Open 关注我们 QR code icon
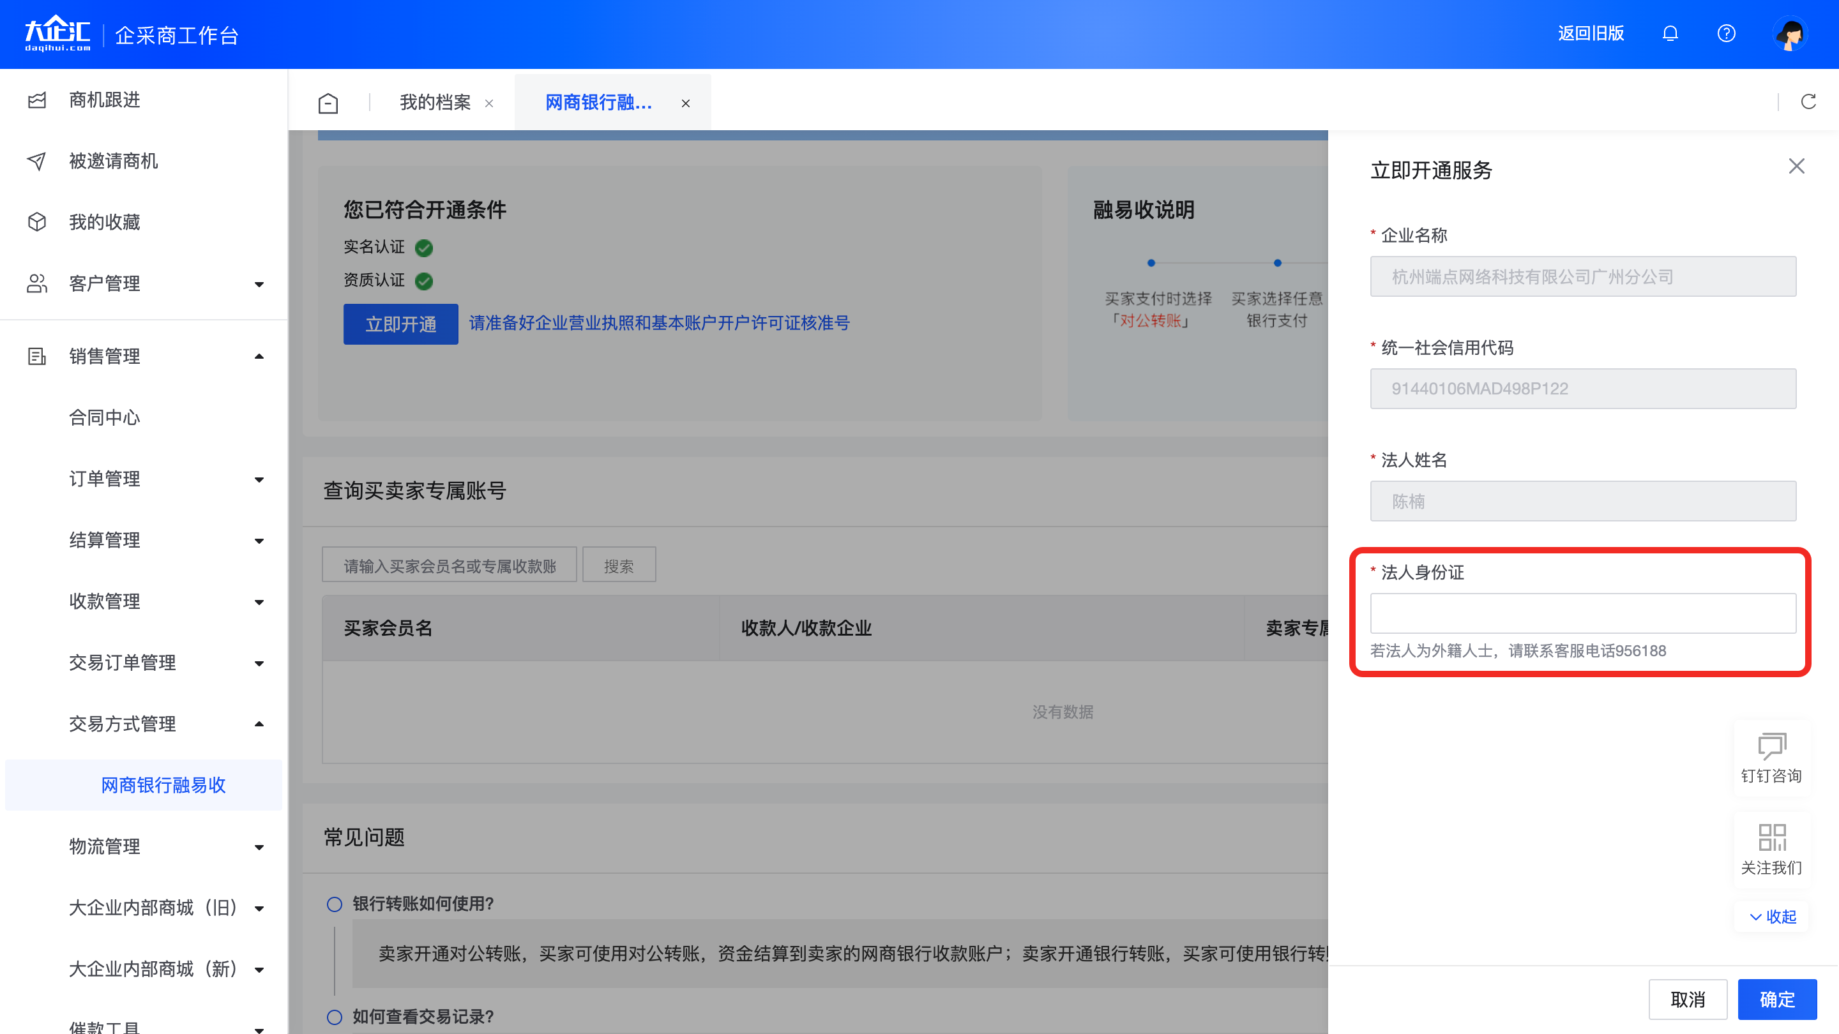 tap(1771, 837)
